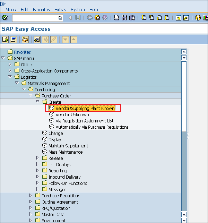The image size is (208, 223).
Task: Collapse the Logistics node
Action: (x=10, y=77)
